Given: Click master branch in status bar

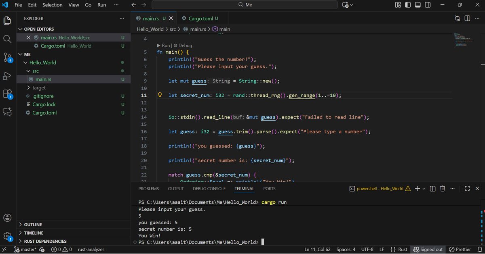Looking at the screenshot, I should tap(25, 250).
